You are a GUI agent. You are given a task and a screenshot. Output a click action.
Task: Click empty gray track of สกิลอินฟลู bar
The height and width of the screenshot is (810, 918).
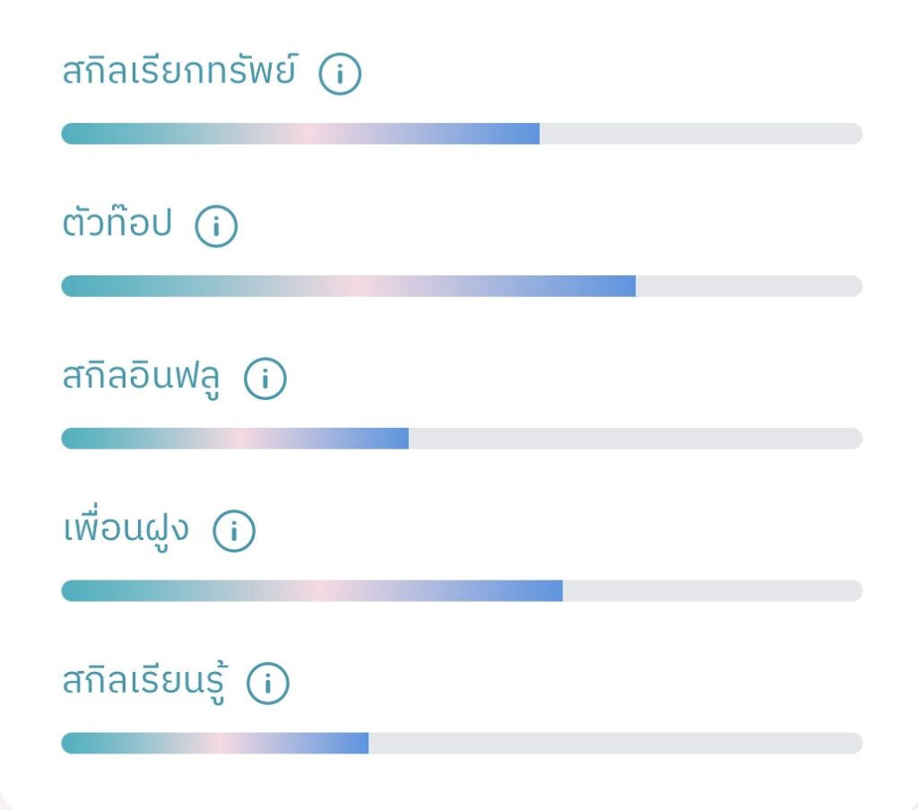tap(636, 439)
